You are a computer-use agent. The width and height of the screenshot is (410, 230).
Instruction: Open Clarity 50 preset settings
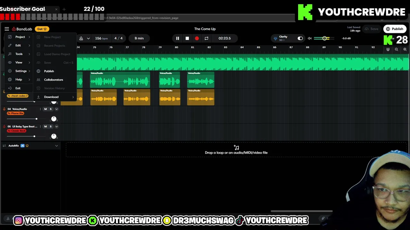(283, 38)
